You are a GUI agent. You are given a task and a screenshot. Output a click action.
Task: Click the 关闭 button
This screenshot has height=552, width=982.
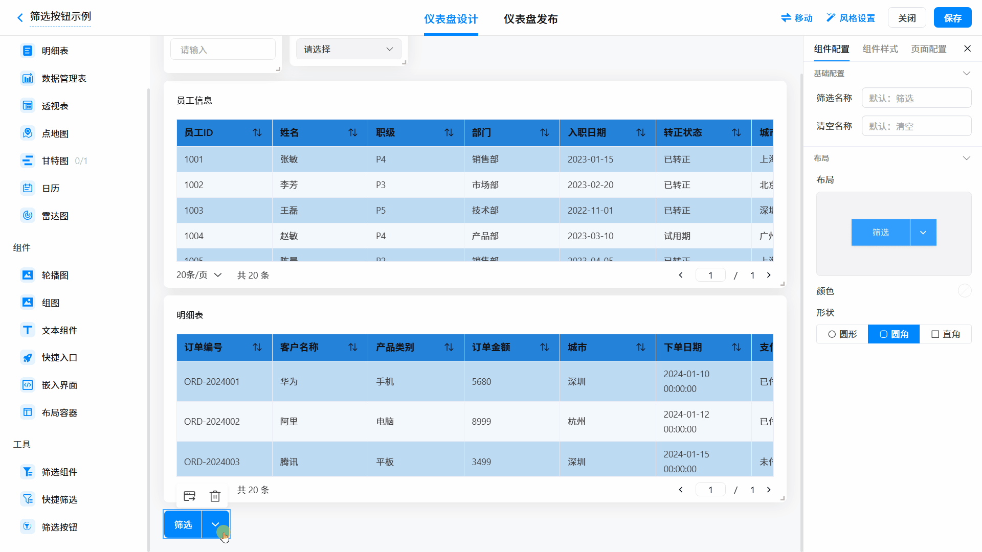(907, 18)
